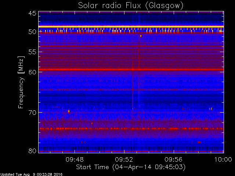Viewport: 235px width, 176px height.
Task: Click the "Updated Tue Aug 9 00:23:28 2016" footer text
Action: (31, 175)
